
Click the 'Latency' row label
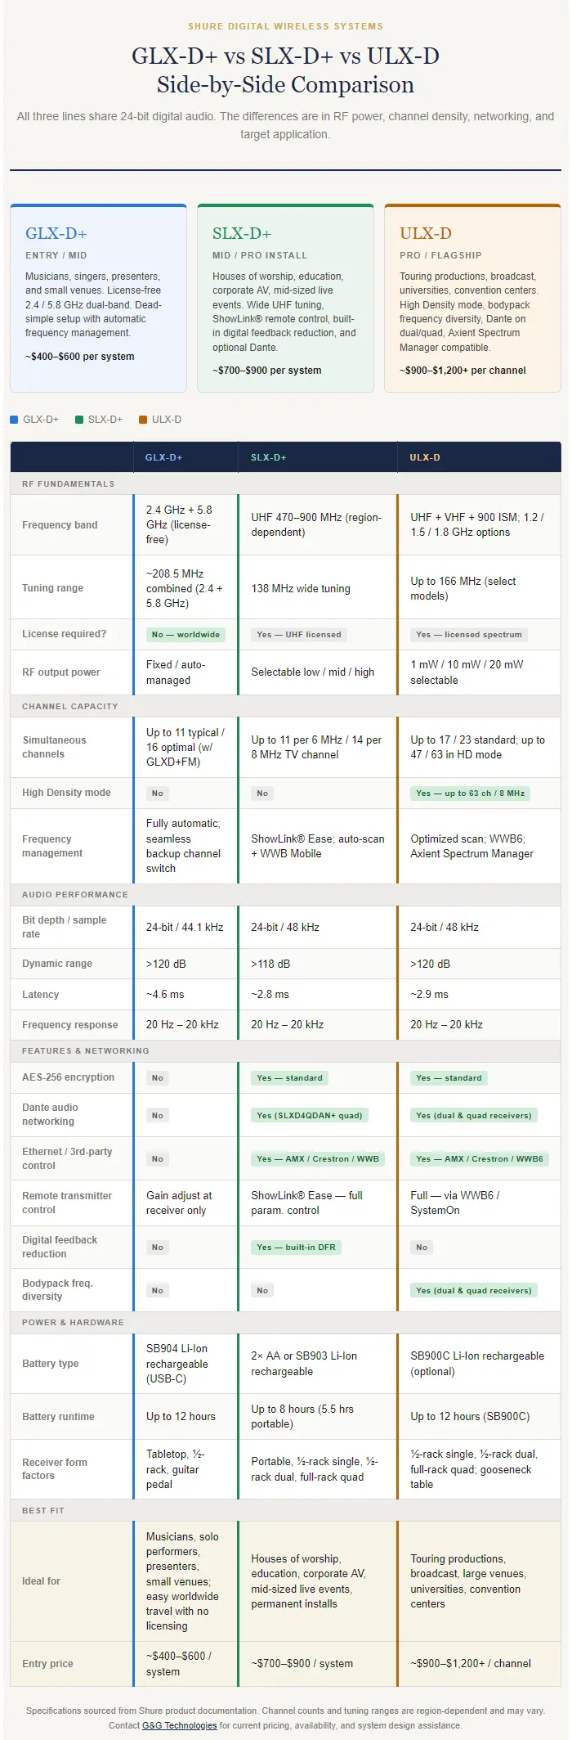click(41, 995)
